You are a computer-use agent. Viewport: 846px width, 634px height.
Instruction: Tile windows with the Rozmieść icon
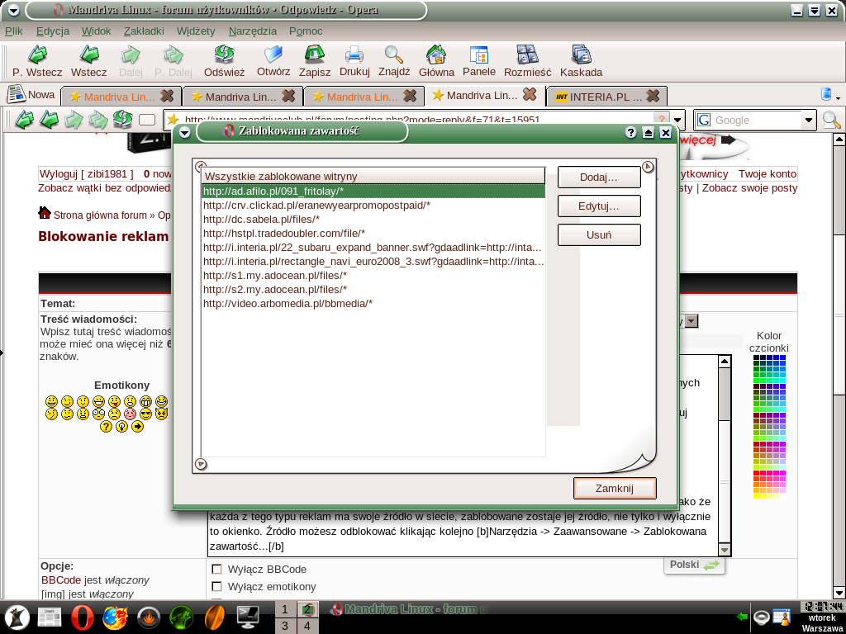coord(528,54)
